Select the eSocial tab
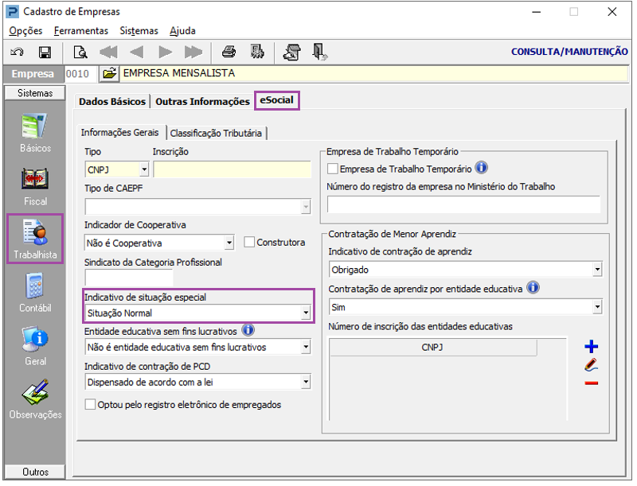The image size is (637, 486). (x=277, y=100)
